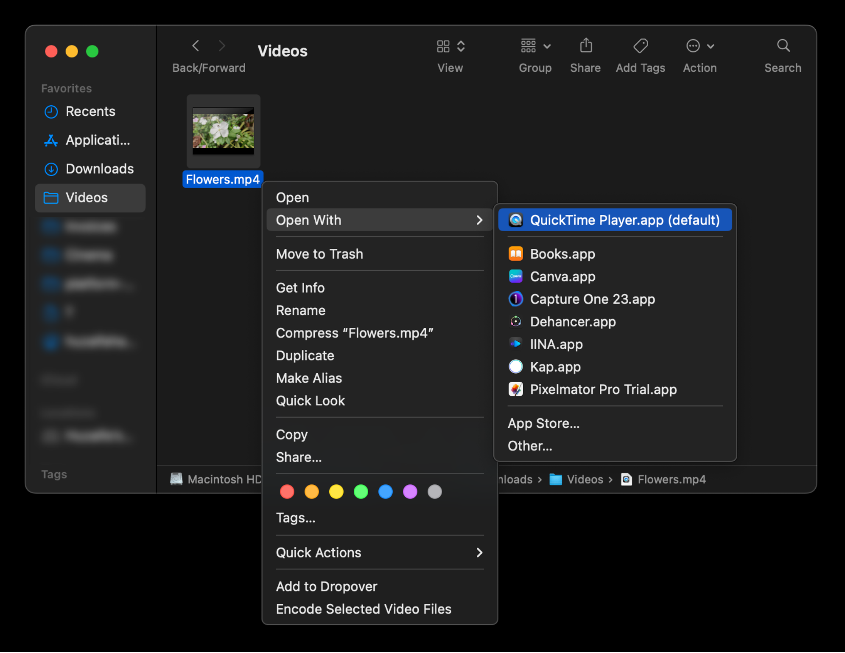Image resolution: width=845 pixels, height=653 pixels.
Task: Click the green full-screen window button
Action: point(92,51)
